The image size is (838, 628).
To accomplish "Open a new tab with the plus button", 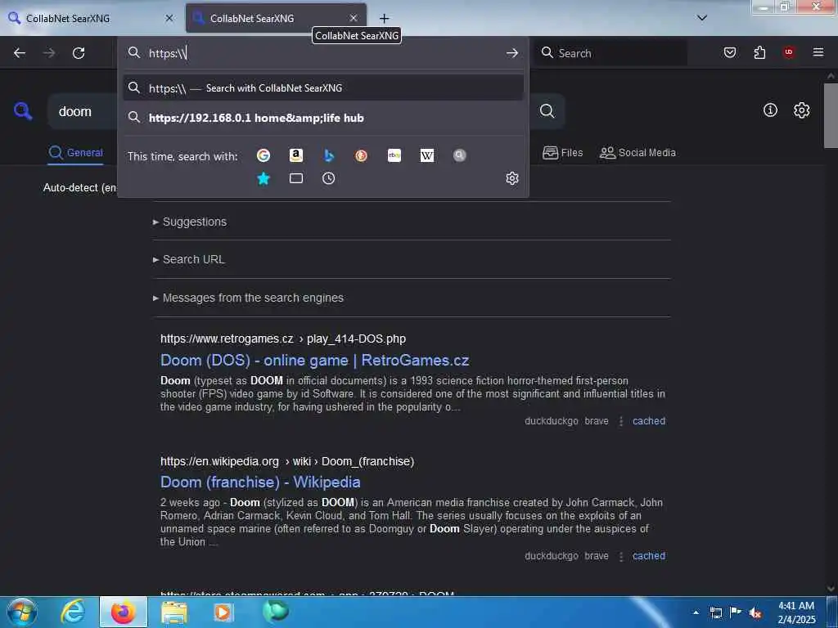I will [385, 18].
